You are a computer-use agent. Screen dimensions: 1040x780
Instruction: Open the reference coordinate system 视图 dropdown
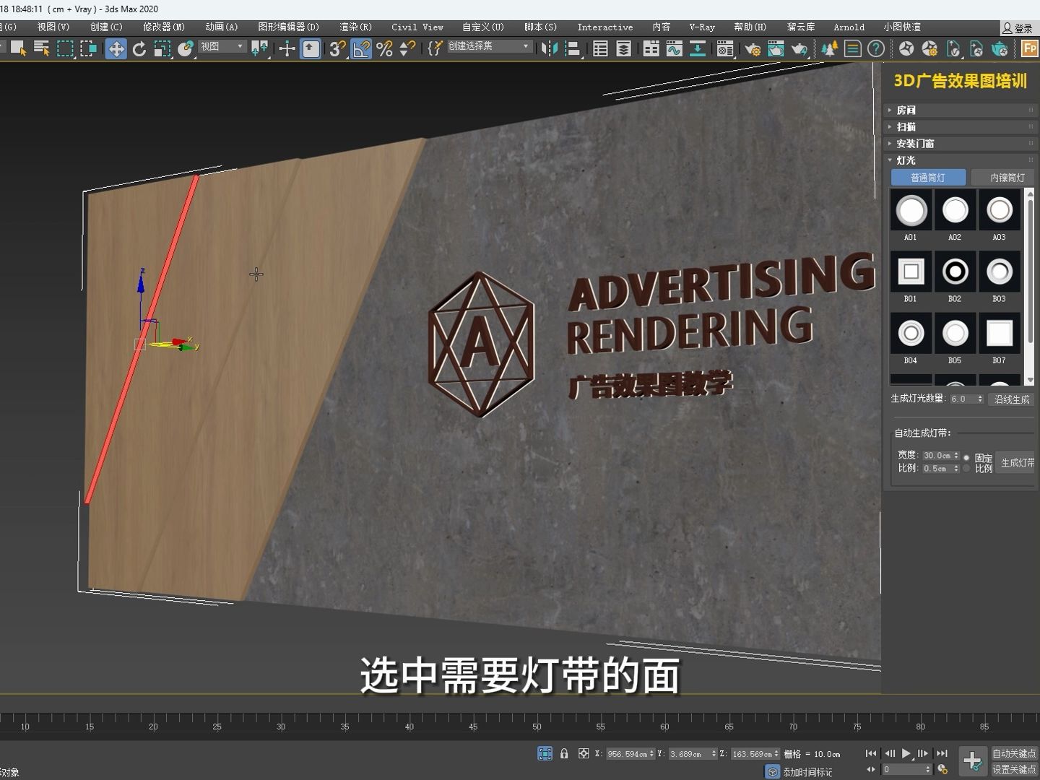click(222, 46)
